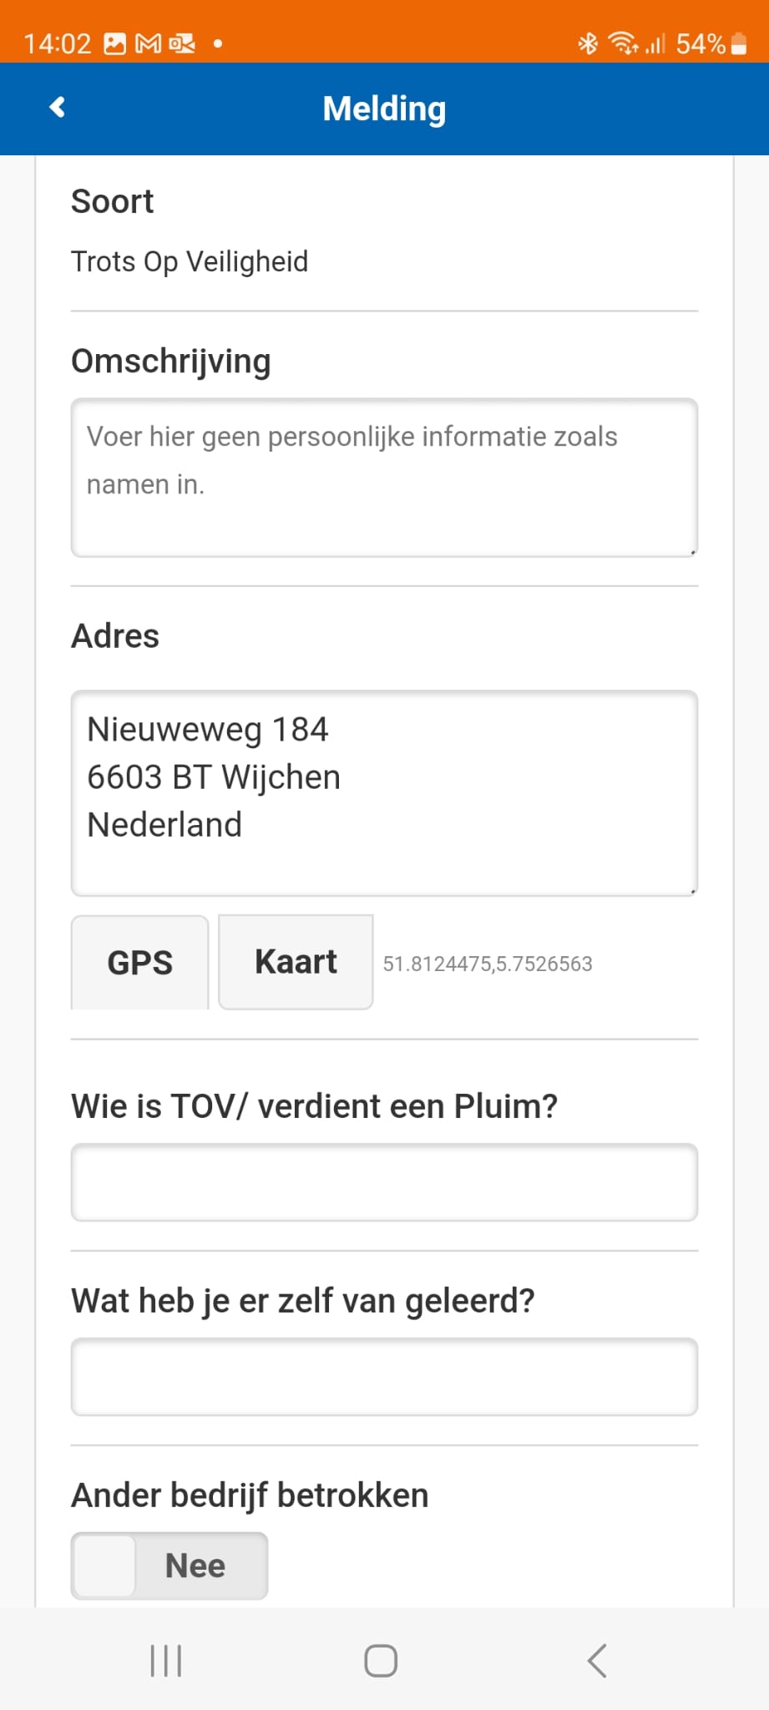The height and width of the screenshot is (1710, 769).
Task: Tap the battery indicator icon
Action: pyautogui.click(x=739, y=43)
